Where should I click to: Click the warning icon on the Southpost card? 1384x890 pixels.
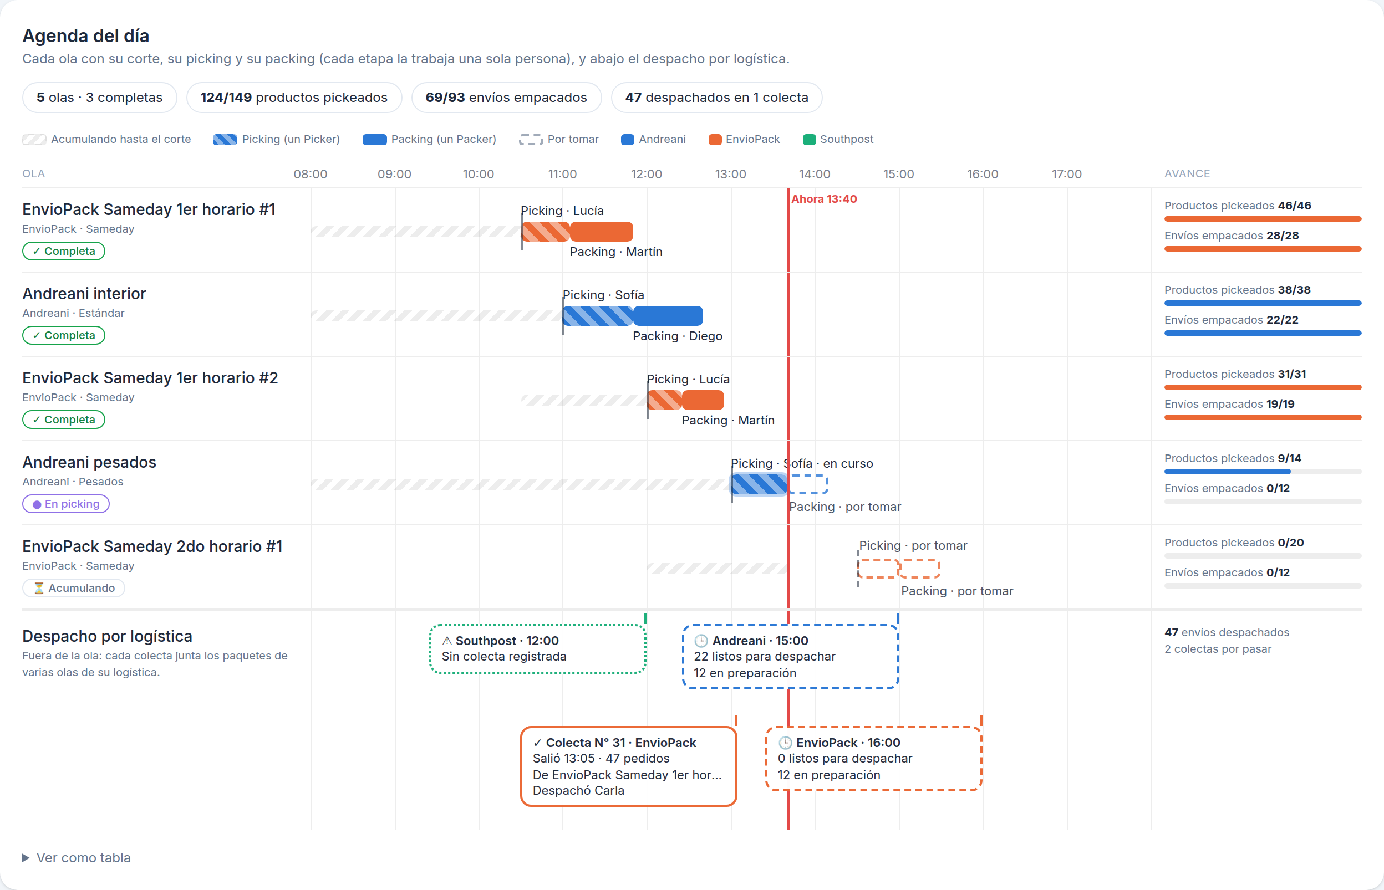click(x=447, y=641)
